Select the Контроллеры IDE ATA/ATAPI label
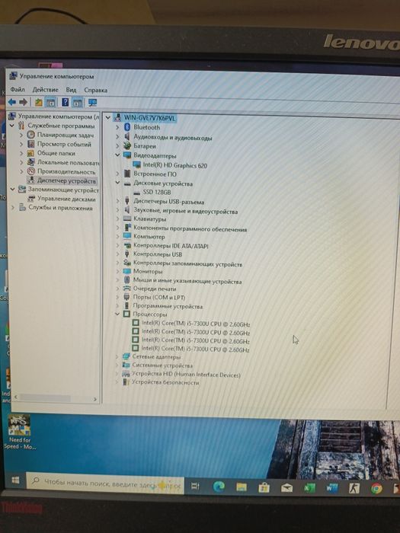Image resolution: width=400 pixels, height=533 pixels. coord(171,245)
